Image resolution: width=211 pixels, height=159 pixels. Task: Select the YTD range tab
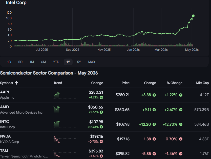(56, 62)
